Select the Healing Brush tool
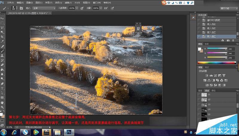239x136 pixels. pos(2,46)
